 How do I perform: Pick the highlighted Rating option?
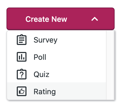(56, 91)
